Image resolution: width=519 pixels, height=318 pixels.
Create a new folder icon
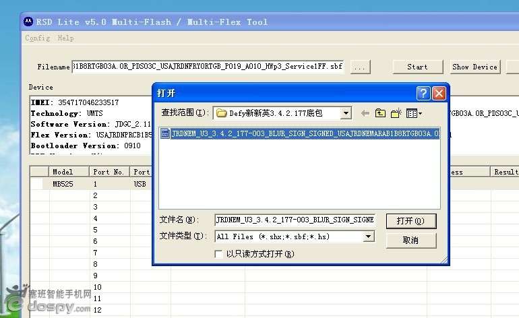coord(396,113)
